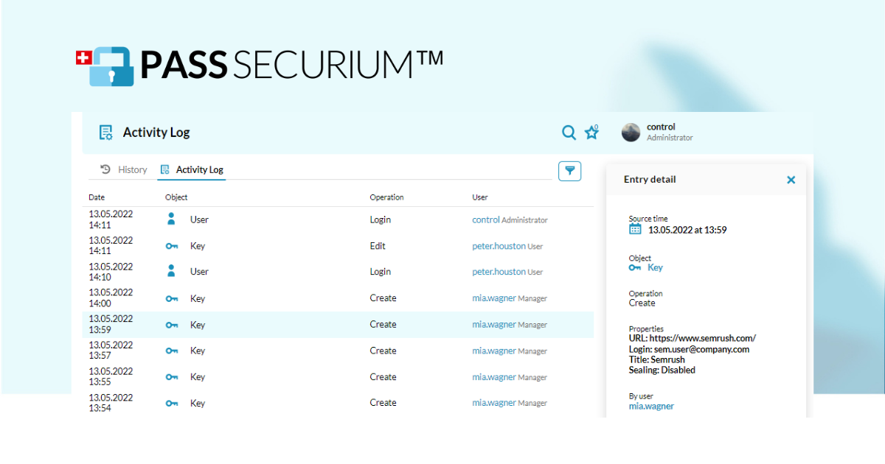Click the Activity Log tab icon
The height and width of the screenshot is (464, 885).
[x=164, y=169]
